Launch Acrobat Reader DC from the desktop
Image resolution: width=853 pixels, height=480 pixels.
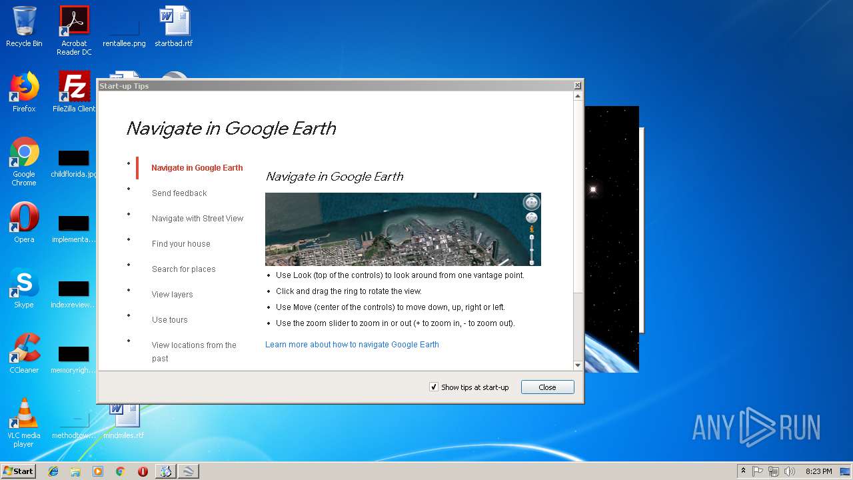coord(74,31)
